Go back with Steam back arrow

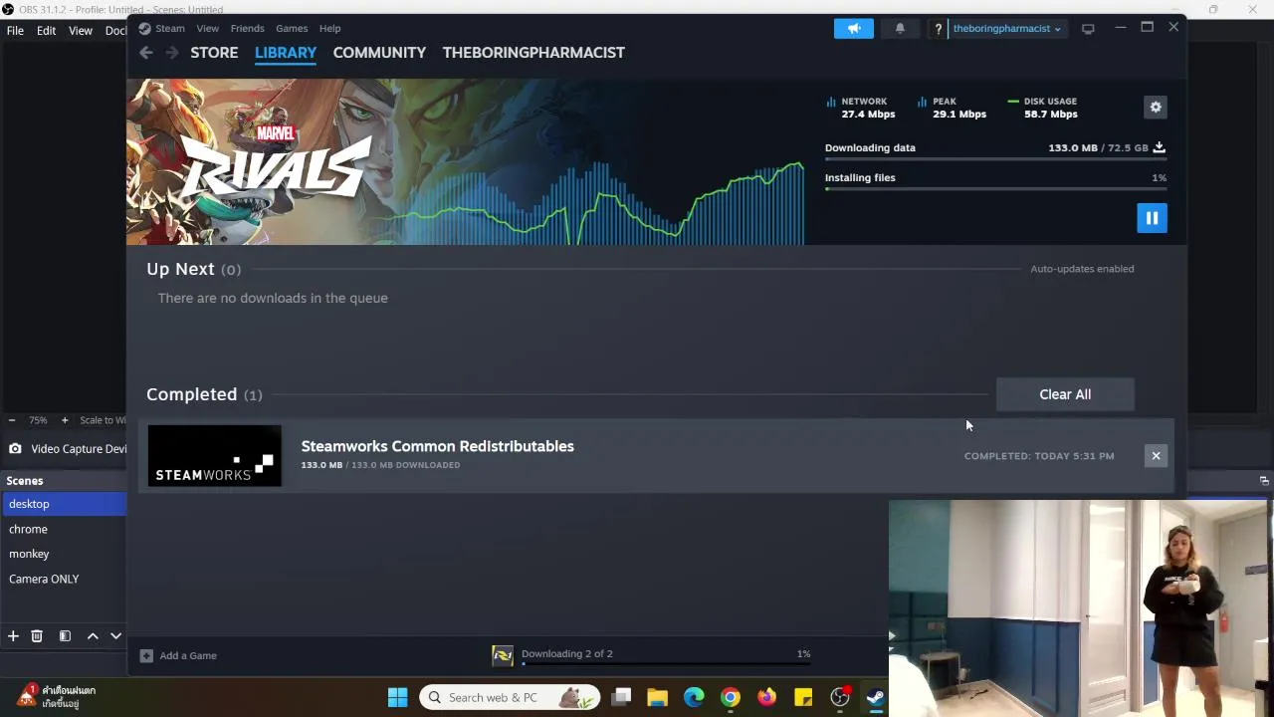[146, 53]
